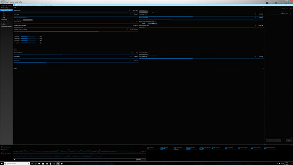293x165 pixels.
Task: Select Static core voltage mode
Action: 153,12
